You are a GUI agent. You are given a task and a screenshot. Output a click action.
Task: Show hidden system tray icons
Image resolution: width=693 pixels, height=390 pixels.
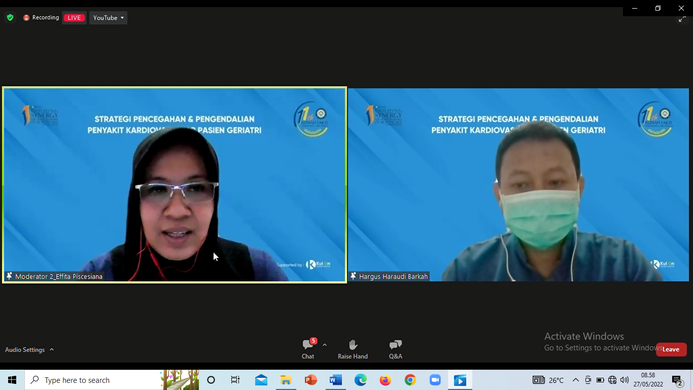click(x=575, y=380)
